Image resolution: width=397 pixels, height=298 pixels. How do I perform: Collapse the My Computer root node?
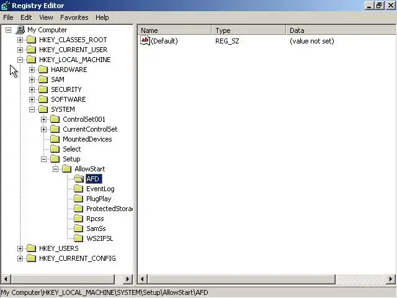[8, 30]
